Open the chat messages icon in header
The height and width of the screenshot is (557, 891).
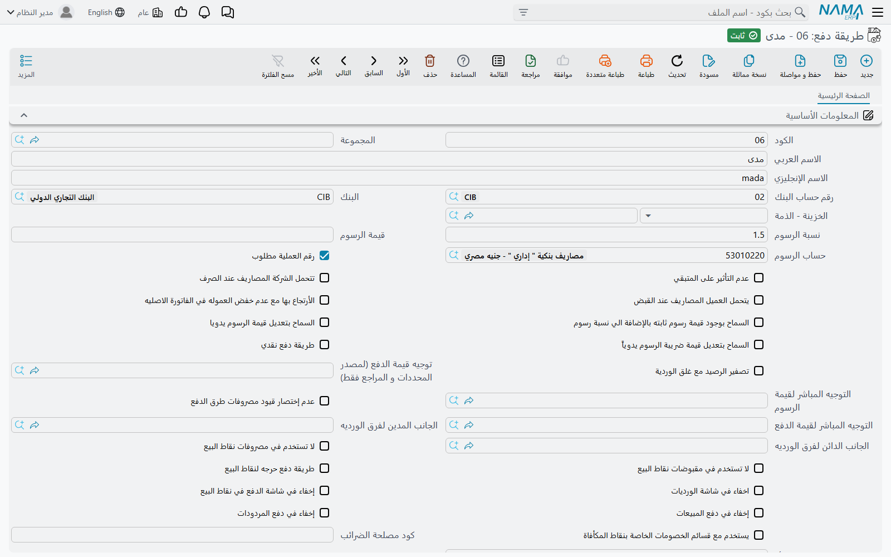[x=228, y=12]
